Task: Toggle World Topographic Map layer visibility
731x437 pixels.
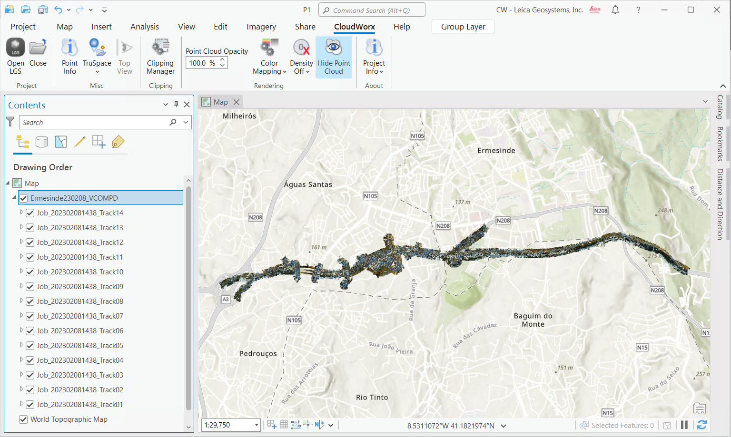Action: [x=23, y=419]
